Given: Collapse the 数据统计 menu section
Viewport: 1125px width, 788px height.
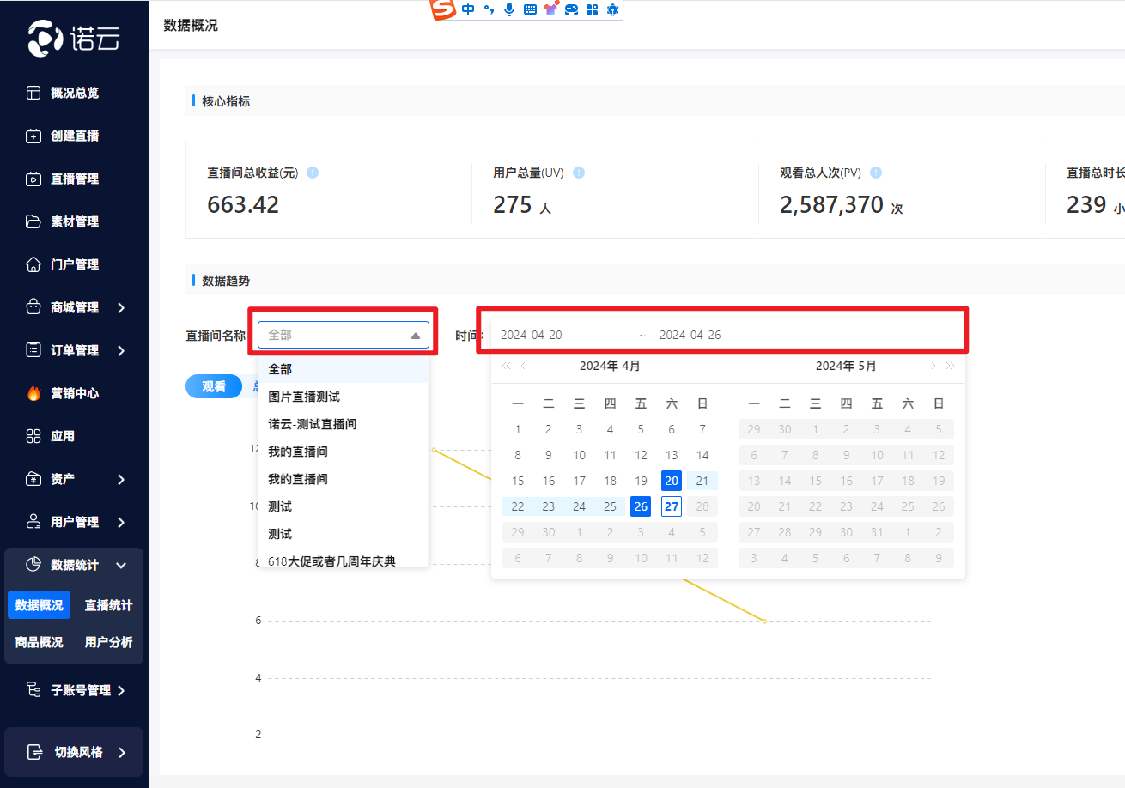Looking at the screenshot, I should [121, 565].
